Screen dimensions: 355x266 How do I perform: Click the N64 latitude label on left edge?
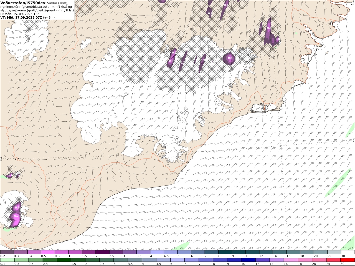1,159
